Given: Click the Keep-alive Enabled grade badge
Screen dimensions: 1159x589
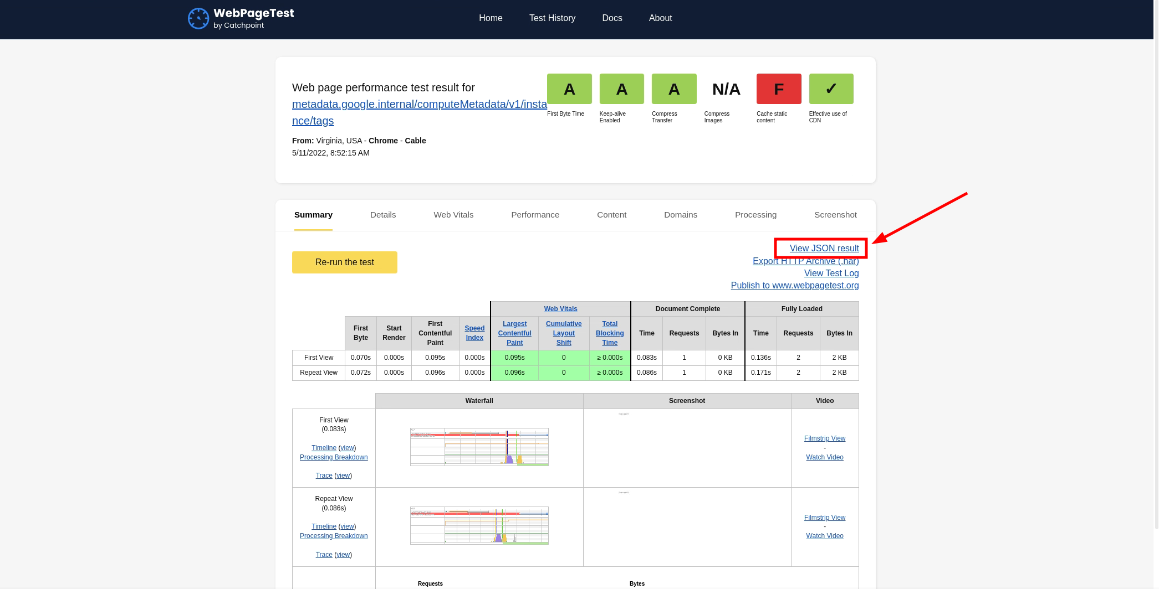Looking at the screenshot, I should pyautogui.click(x=621, y=89).
